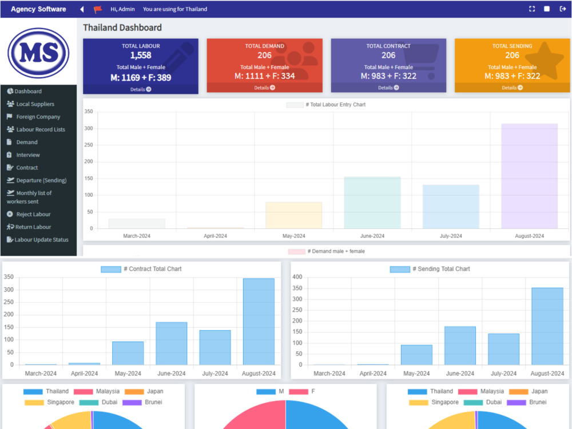Select Demand in the sidebar
Image resolution: width=572 pixels, height=429 pixels.
(27, 142)
